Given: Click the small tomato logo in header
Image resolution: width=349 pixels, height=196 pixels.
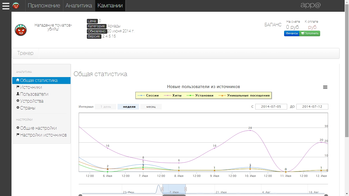Looking at the screenshot, I should tap(16, 5).
